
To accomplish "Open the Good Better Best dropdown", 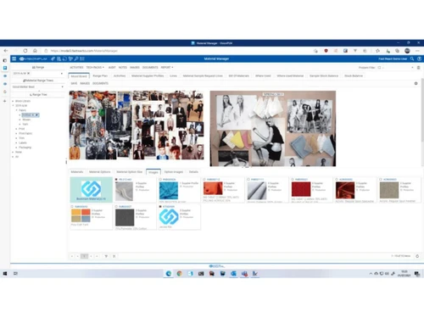I will [62, 86].
